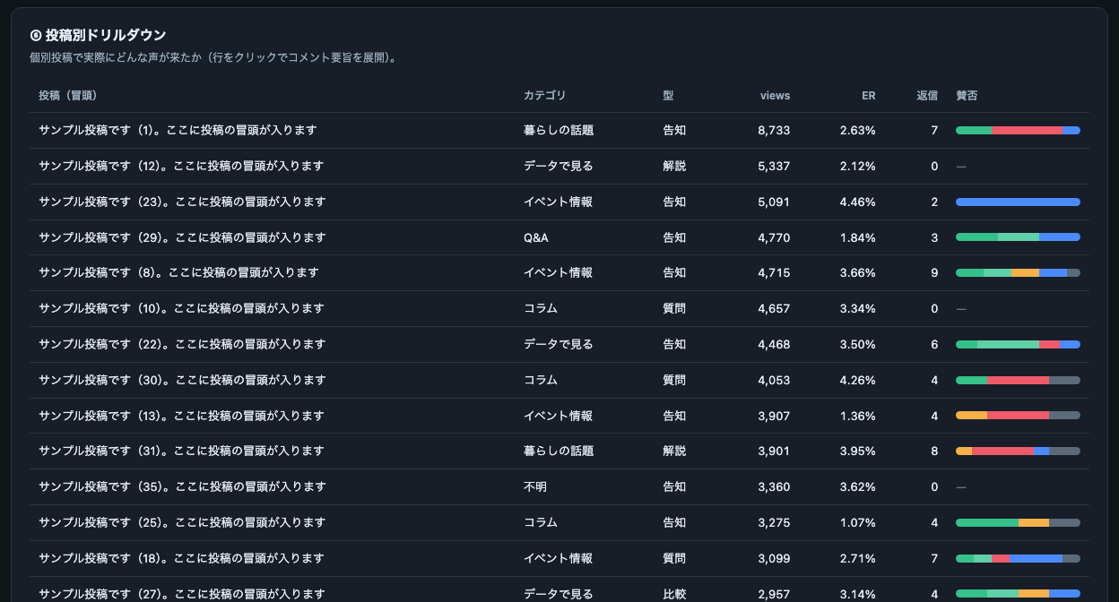Click views value 4,468

[774, 345]
